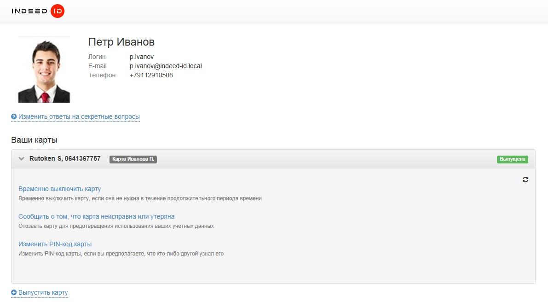The width and height of the screenshot is (548, 308).
Task: Click the plus icon next to Выпустить карту
Action: [14, 293]
